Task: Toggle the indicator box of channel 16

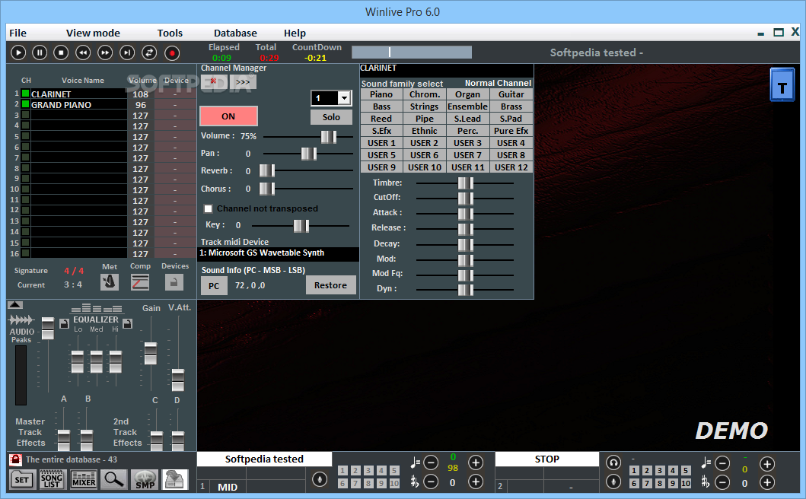Action: click(25, 253)
